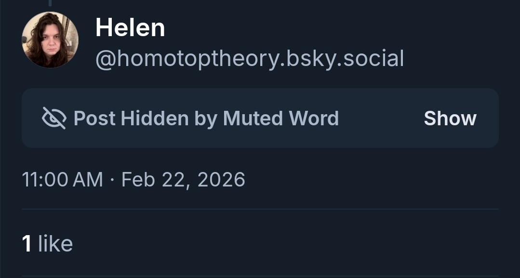Tap the bold like count number 1
This screenshot has height=278, width=520.
(x=27, y=244)
